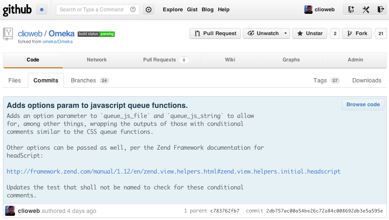This screenshot has width=389, height=220.
Task: Open the Downloads subtab
Action: [367, 81]
